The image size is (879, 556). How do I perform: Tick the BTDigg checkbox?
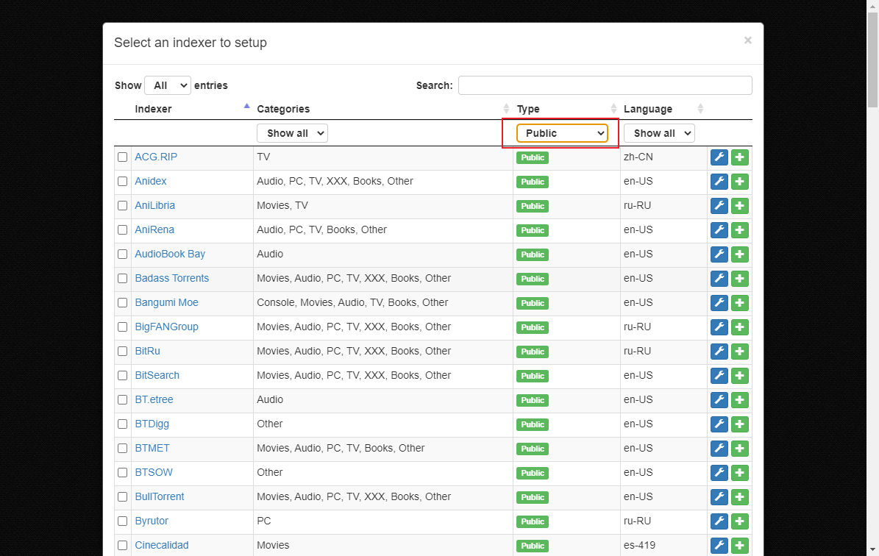click(122, 424)
